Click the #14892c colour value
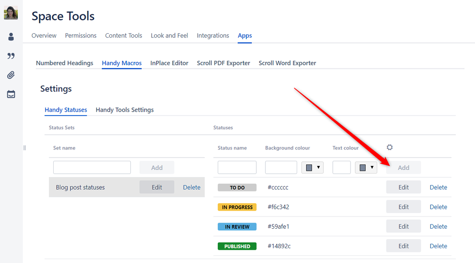 pos(279,246)
